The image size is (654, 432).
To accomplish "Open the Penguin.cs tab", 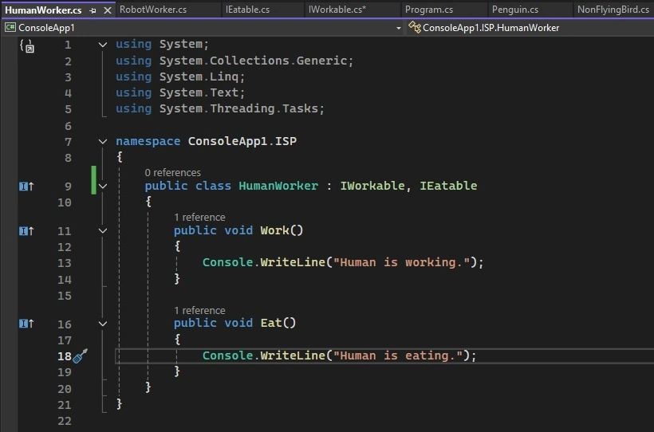I will coord(514,10).
